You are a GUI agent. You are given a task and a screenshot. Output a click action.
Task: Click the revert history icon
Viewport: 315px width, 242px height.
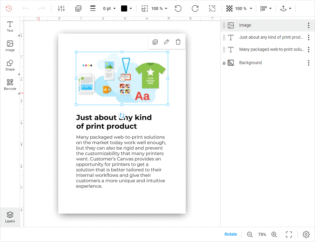tap(9, 8)
